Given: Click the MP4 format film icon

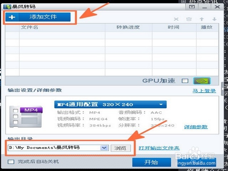Looking at the screenshot, I should [x=26, y=117].
